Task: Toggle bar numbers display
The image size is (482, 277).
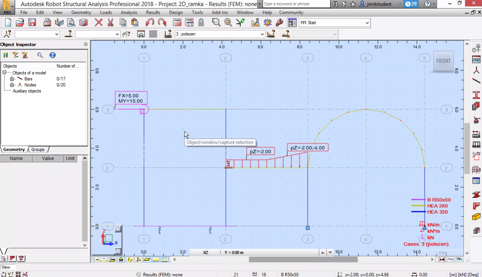Action: 104,260
